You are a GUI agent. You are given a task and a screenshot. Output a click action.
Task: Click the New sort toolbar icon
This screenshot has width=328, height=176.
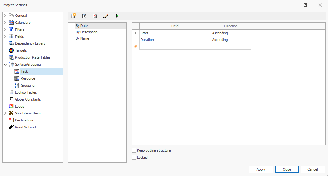(x=73, y=16)
